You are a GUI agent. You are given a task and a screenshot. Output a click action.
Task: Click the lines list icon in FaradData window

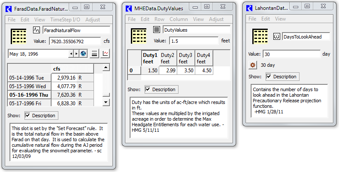94,53
